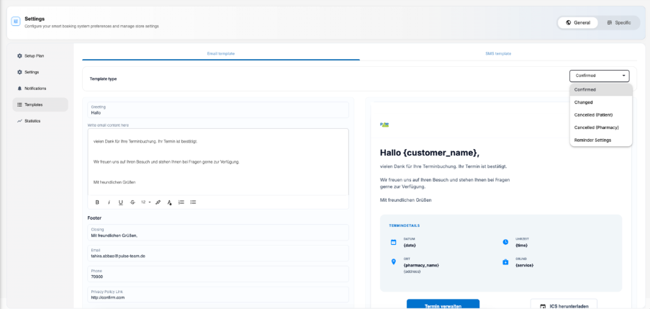
Task: Go to Setup Plan in sidebar
Action: click(x=40, y=55)
